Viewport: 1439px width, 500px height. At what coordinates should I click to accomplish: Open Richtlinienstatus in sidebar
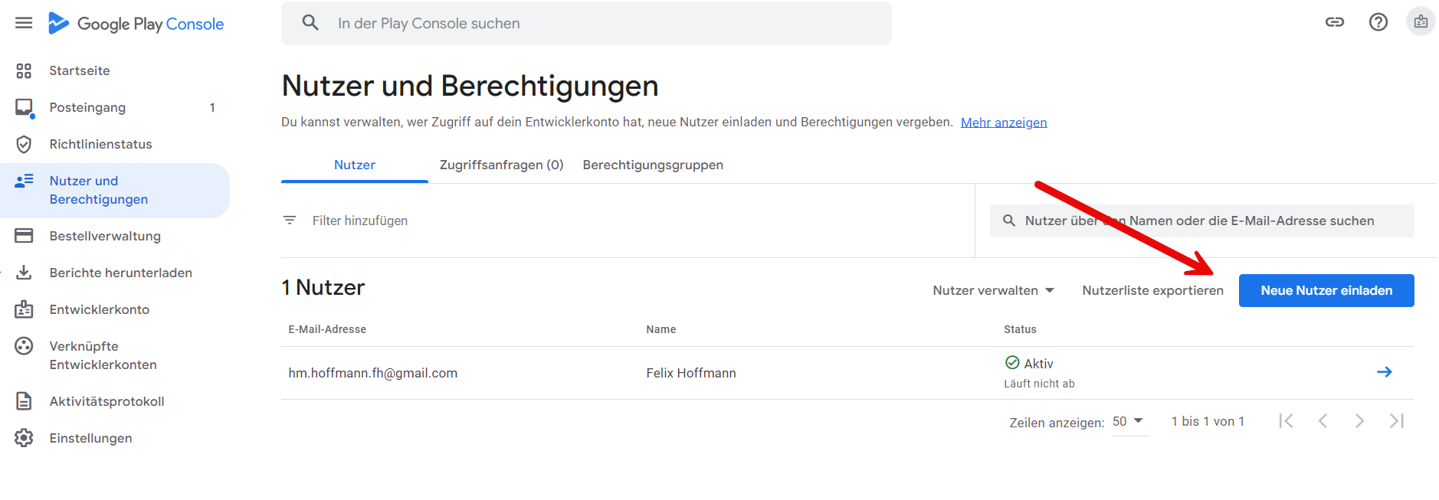point(115,144)
